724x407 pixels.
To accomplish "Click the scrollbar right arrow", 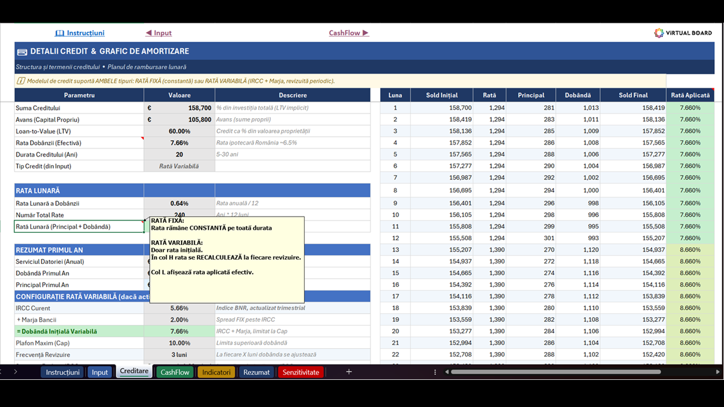I will (717, 372).
